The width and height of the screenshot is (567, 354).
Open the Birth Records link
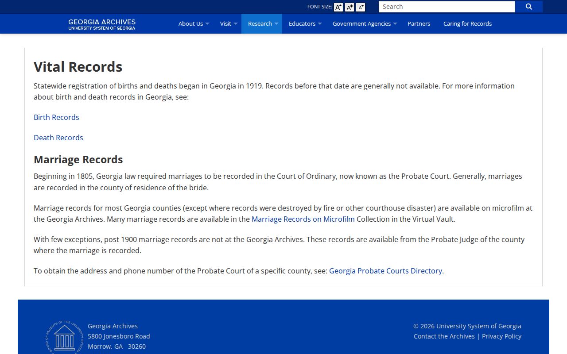[x=56, y=117]
